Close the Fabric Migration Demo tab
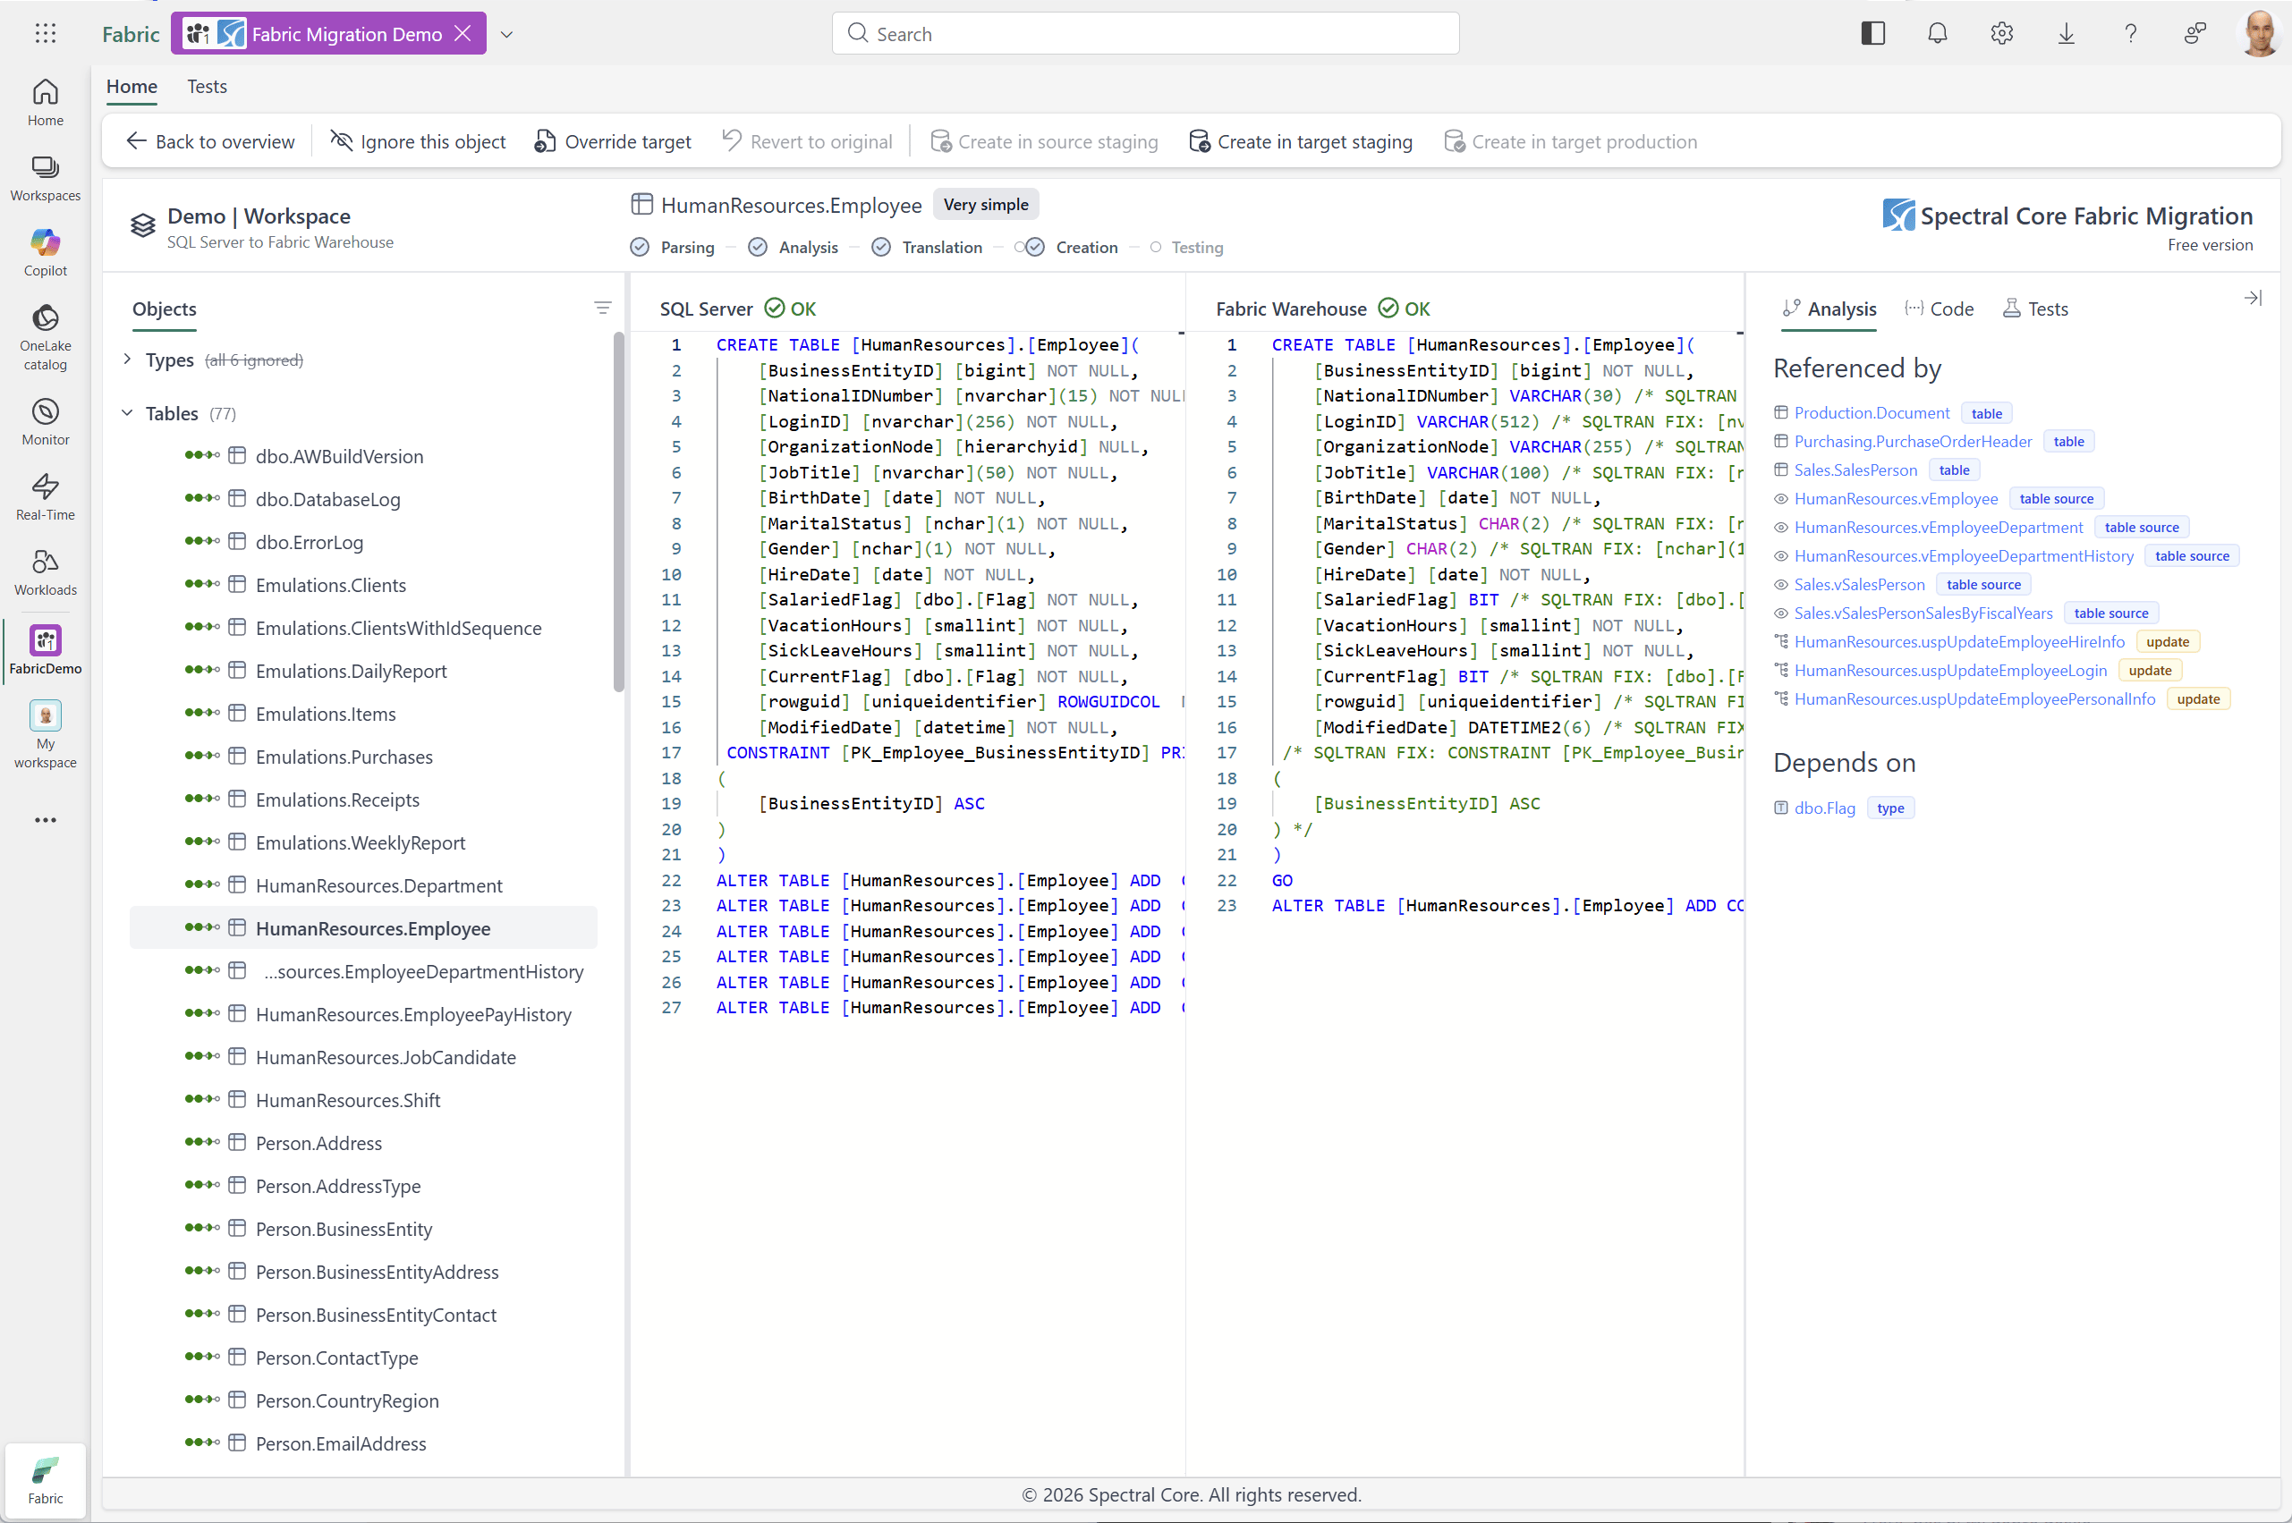The height and width of the screenshot is (1523, 2292). tap(463, 34)
